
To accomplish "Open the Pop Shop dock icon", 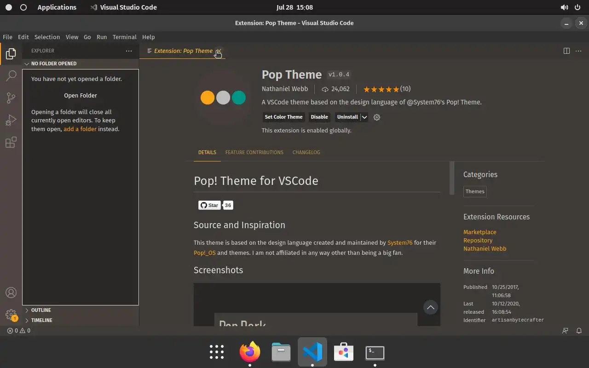I will [x=344, y=352].
